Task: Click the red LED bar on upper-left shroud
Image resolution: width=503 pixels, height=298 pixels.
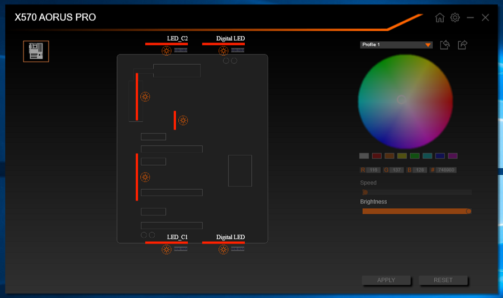Action: 137,97
